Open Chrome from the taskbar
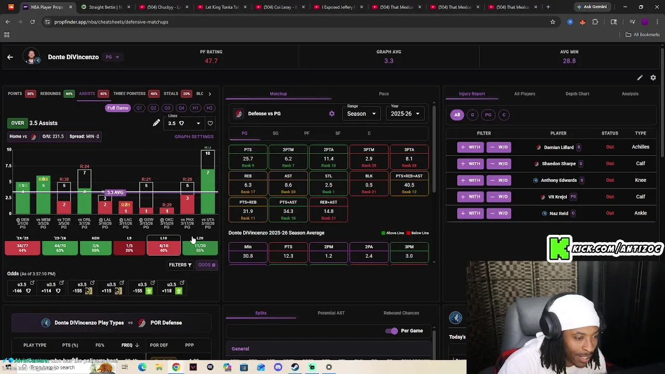Screen dimensions: 665x374 [176, 367]
